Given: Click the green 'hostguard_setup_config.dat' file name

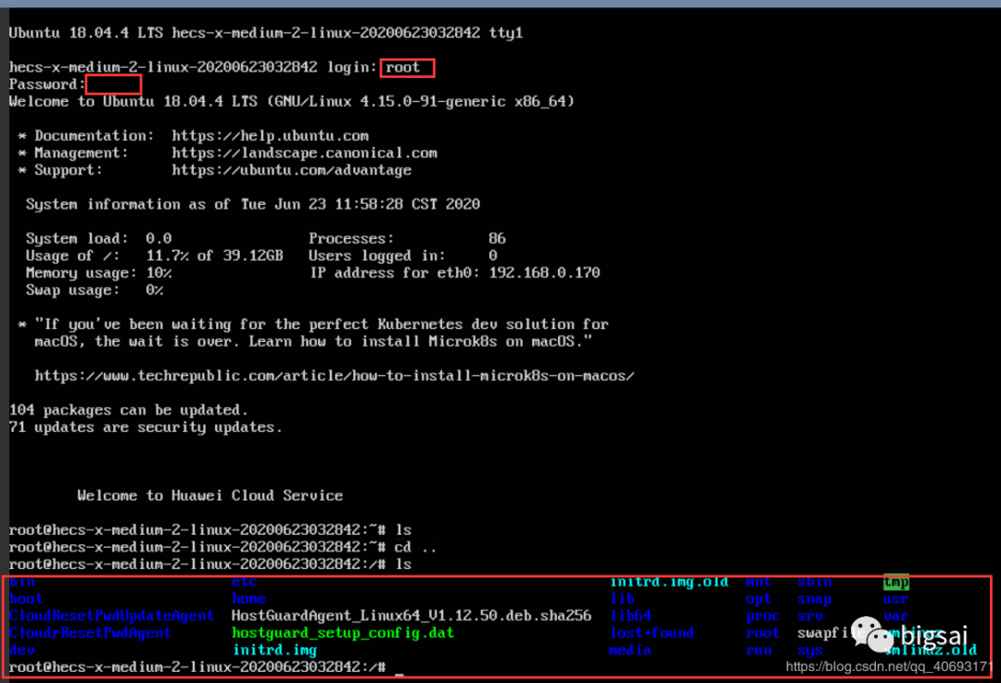Looking at the screenshot, I should pos(343,633).
